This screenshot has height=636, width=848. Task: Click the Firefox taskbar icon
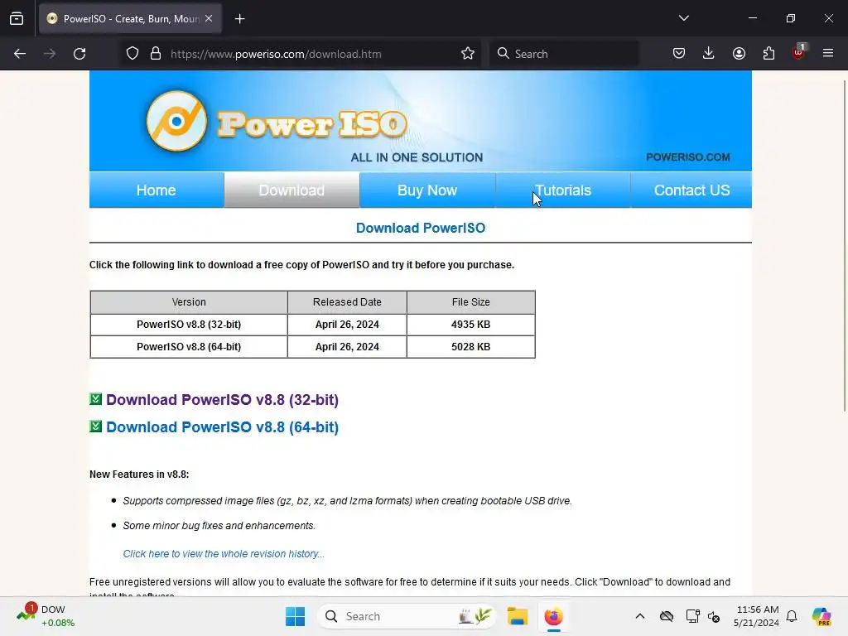tap(553, 616)
